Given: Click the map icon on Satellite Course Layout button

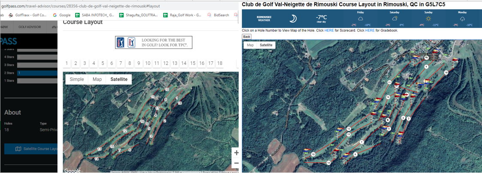Looking at the screenshot, I should [18, 149].
